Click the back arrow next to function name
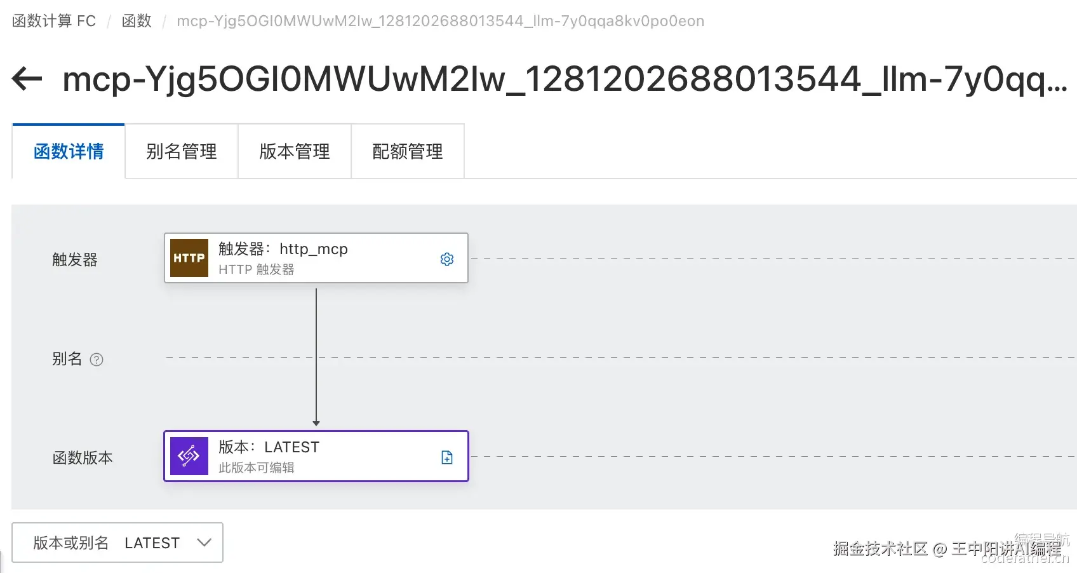This screenshot has height=573, width=1077. [x=27, y=79]
